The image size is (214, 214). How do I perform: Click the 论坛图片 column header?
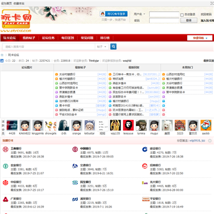coord(27,67)
